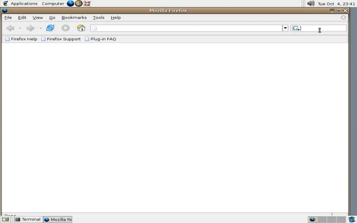The width and height of the screenshot is (357, 223).
Task: Click the date and time clock
Action: tap(336, 4)
